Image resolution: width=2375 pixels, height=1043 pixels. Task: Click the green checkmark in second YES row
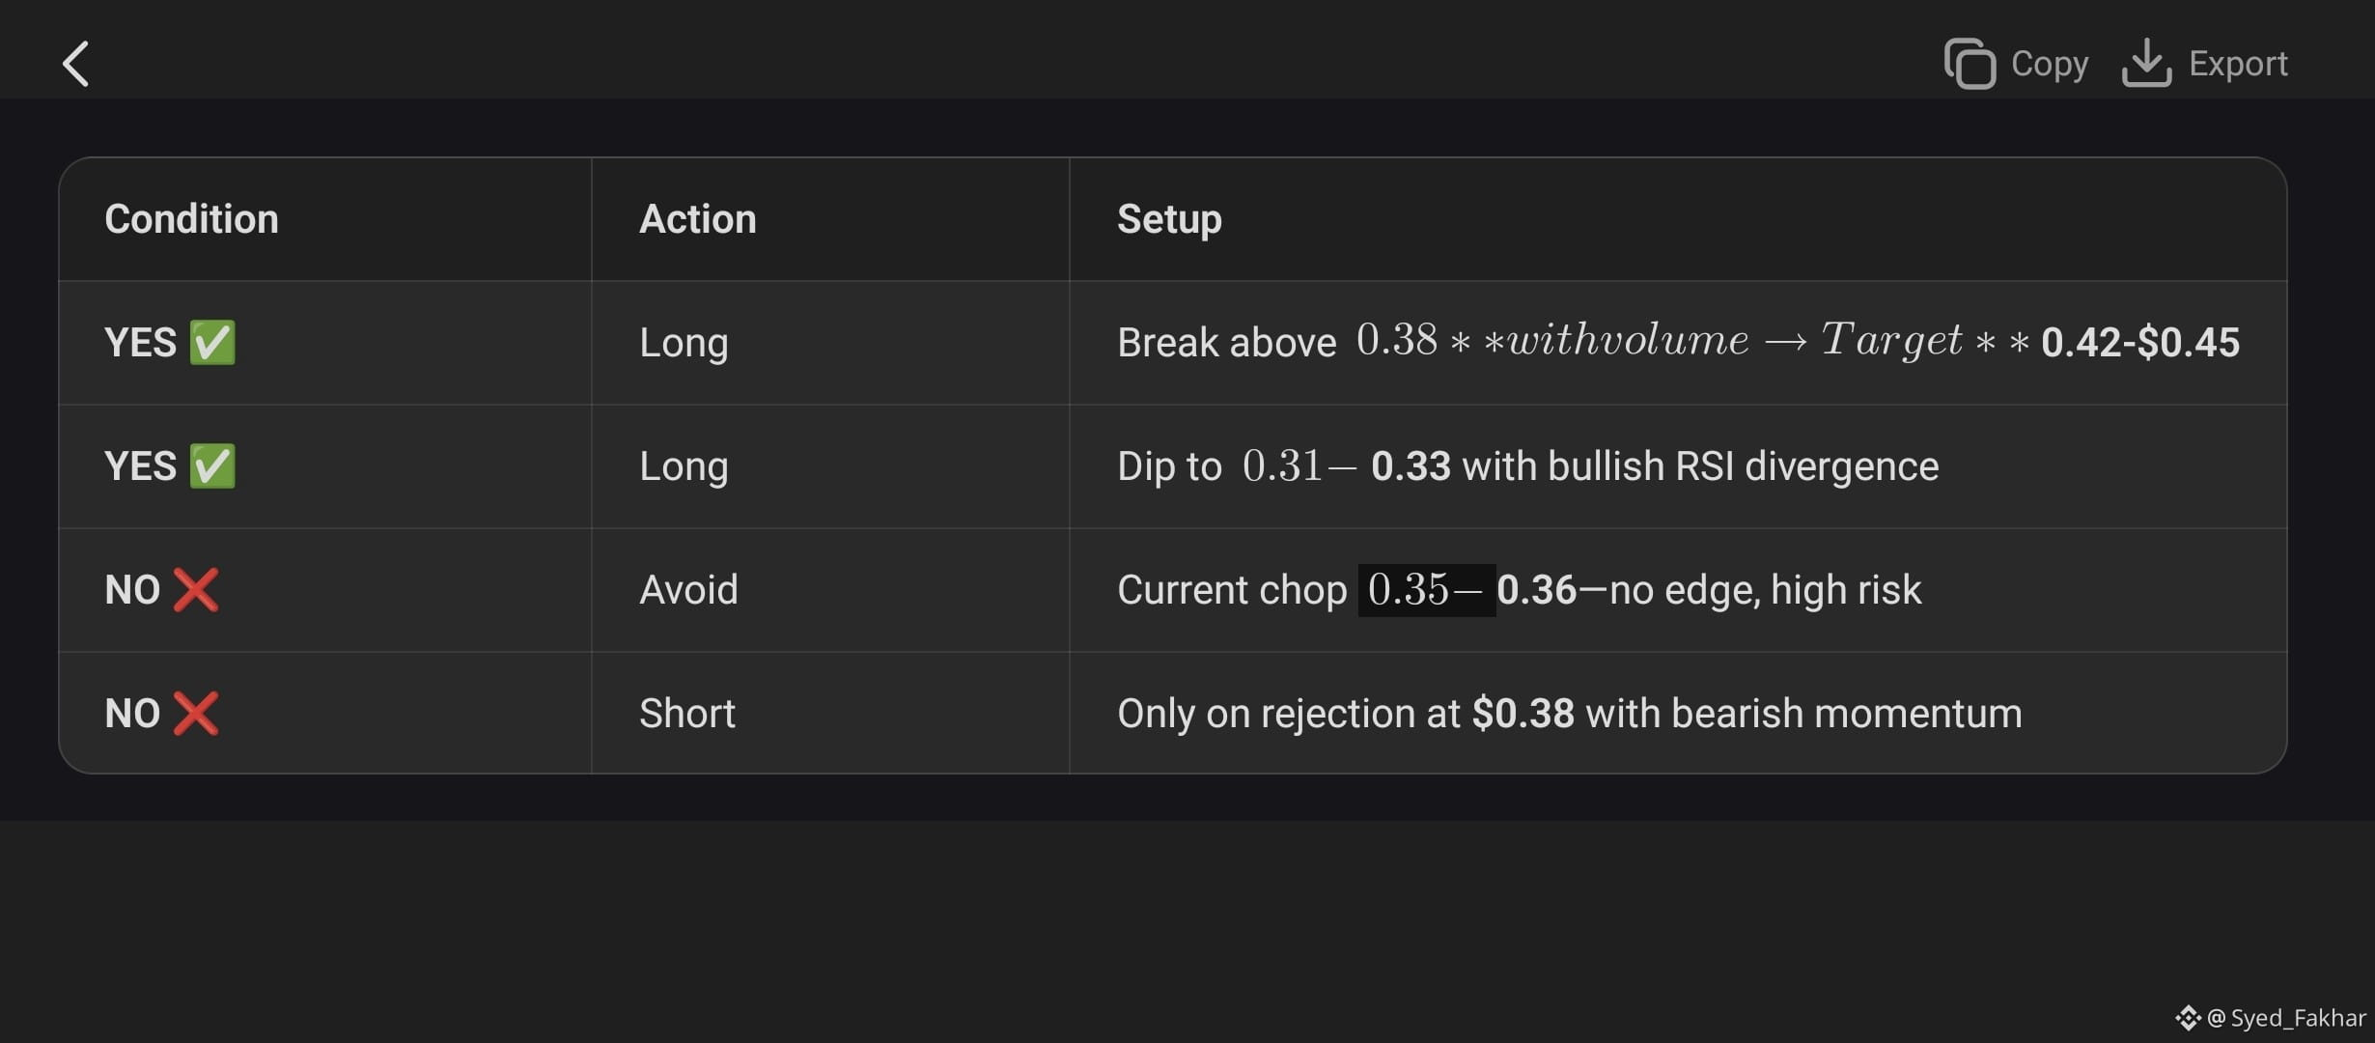212,466
